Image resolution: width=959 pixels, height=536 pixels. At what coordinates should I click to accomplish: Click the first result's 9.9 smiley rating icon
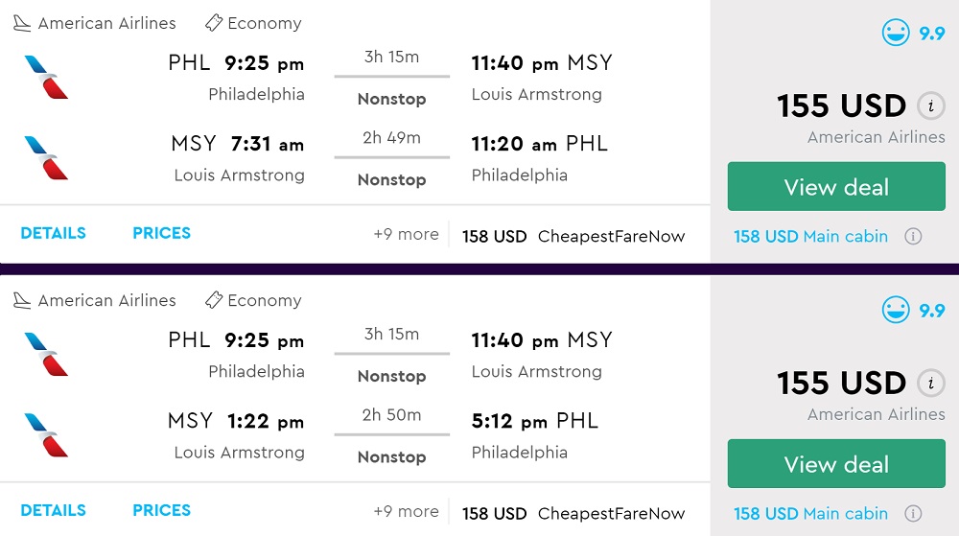896,33
